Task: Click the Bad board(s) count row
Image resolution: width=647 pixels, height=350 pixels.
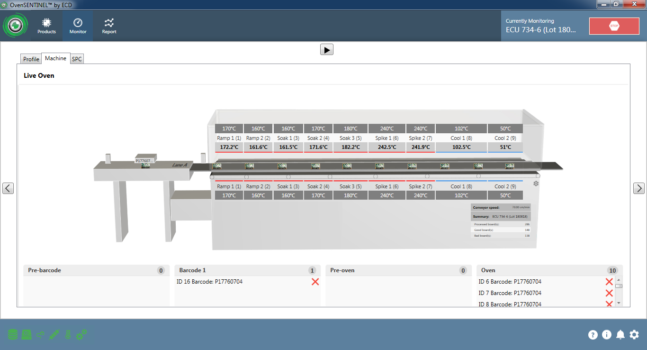Action: [x=501, y=235]
